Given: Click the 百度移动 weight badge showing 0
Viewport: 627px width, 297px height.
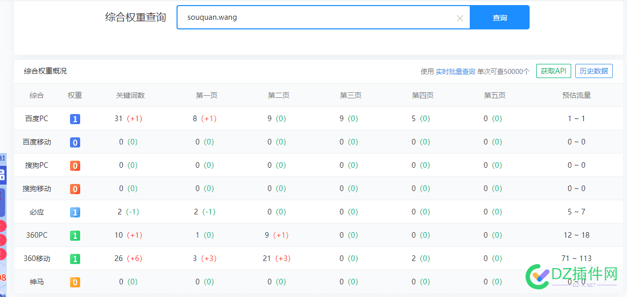Looking at the screenshot, I should click(x=75, y=142).
